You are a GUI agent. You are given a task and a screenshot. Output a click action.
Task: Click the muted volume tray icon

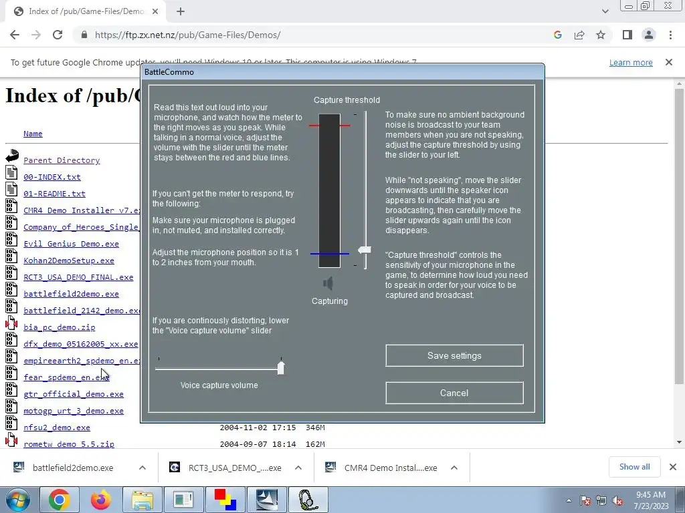pyautogui.click(x=617, y=501)
